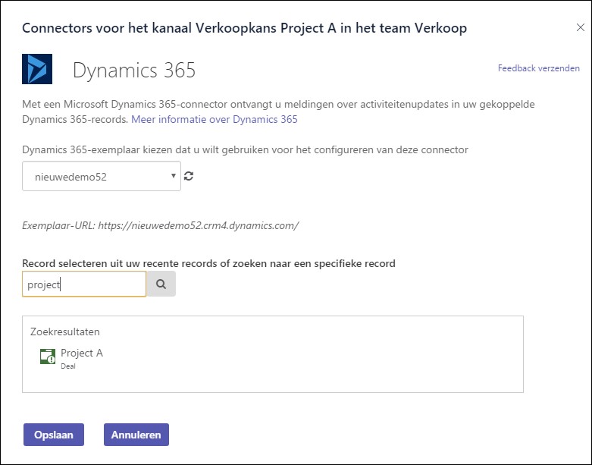592x465 pixels.
Task: Click the Zoekresultaten heading
Action: [65, 331]
